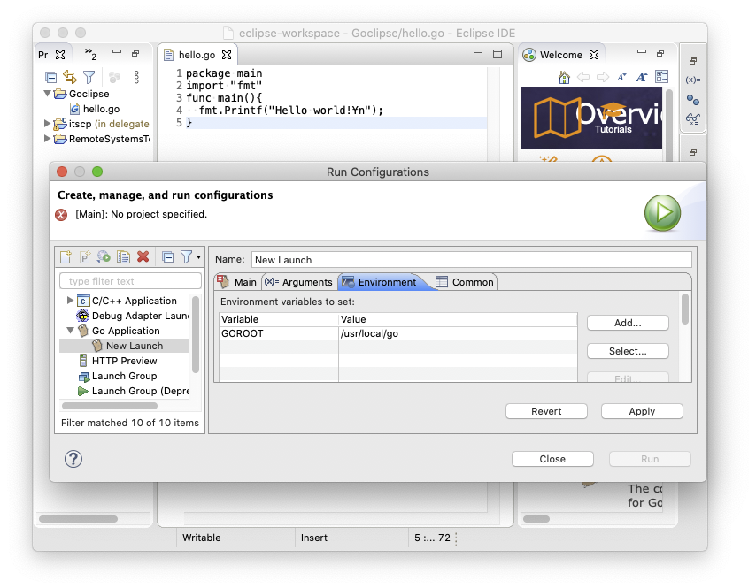Delete selected launch configuration with red X
The width and height of the screenshot is (756, 588).
click(143, 257)
